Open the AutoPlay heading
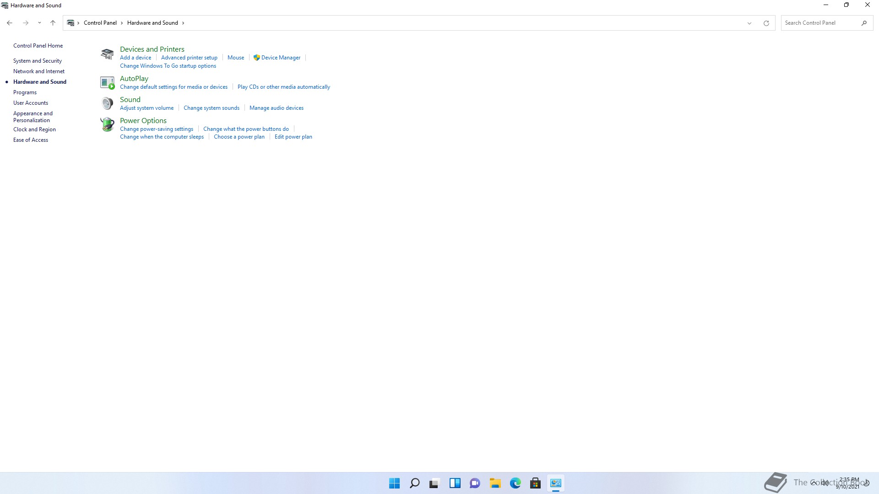Screen dimensions: 879x494 (134, 79)
